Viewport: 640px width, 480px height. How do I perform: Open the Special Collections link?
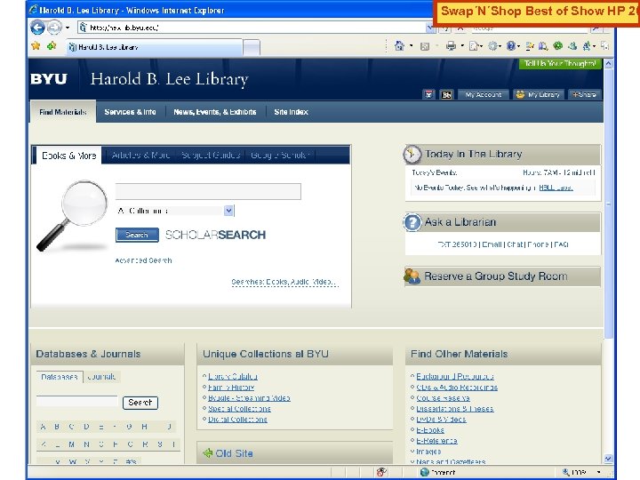[240, 409]
